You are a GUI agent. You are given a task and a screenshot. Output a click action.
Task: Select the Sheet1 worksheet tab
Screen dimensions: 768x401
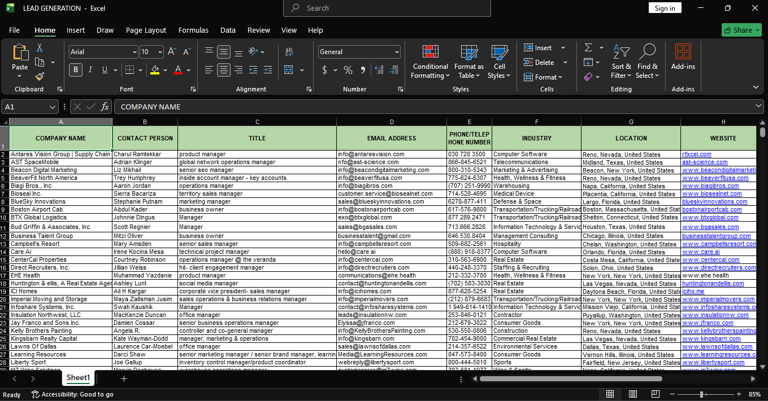(x=78, y=378)
